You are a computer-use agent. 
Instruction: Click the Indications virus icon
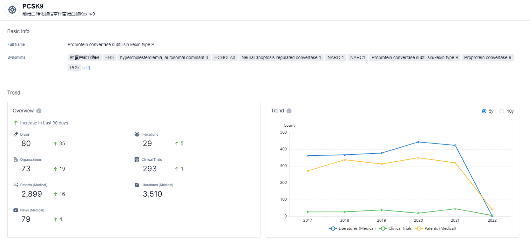pos(137,134)
